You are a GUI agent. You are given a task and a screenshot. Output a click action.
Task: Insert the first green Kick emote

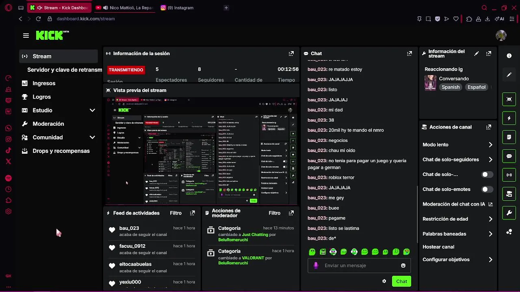coord(312,252)
